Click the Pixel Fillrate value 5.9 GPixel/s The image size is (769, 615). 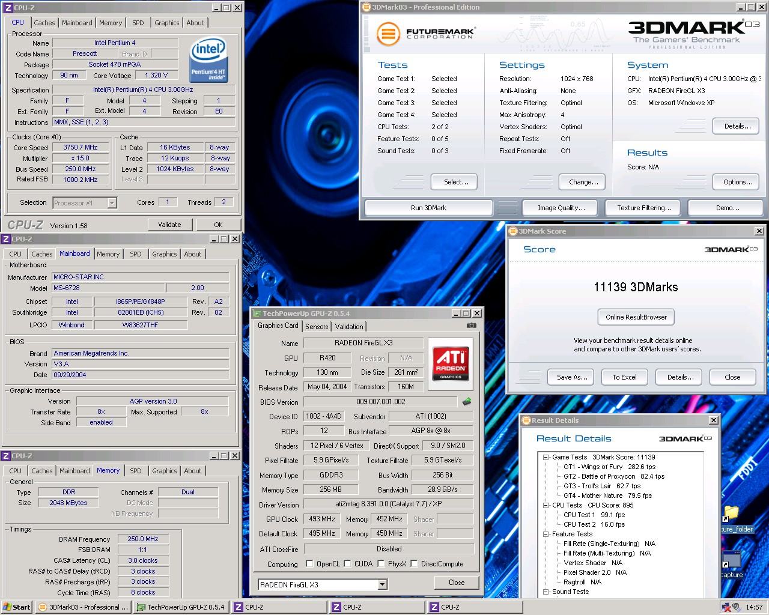coord(331,460)
